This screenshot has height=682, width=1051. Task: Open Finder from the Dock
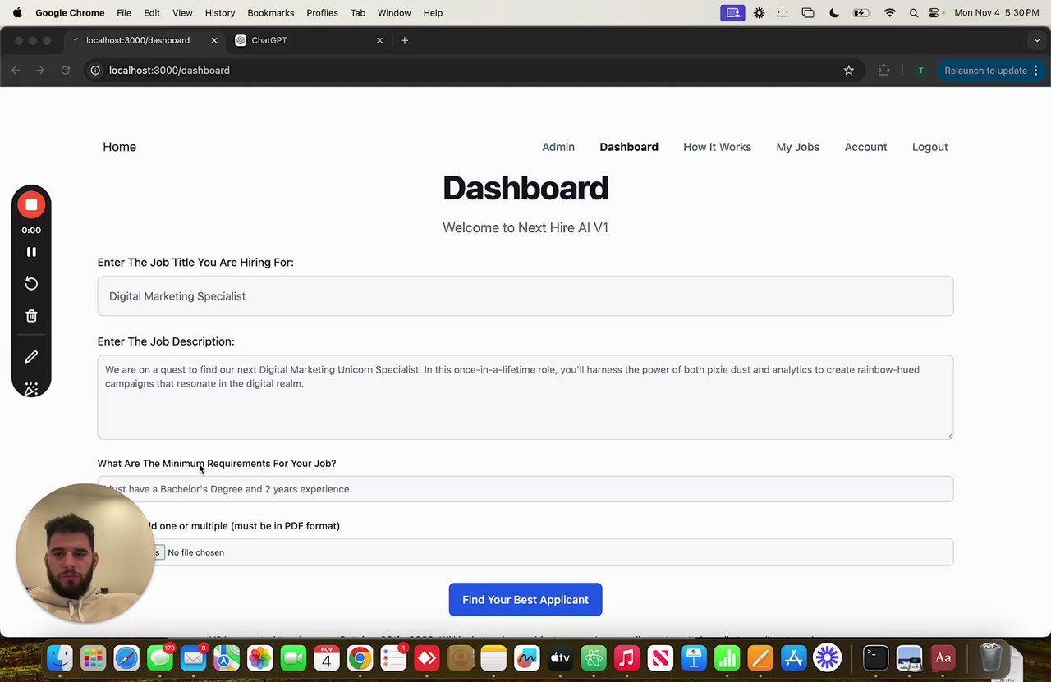pos(59,657)
